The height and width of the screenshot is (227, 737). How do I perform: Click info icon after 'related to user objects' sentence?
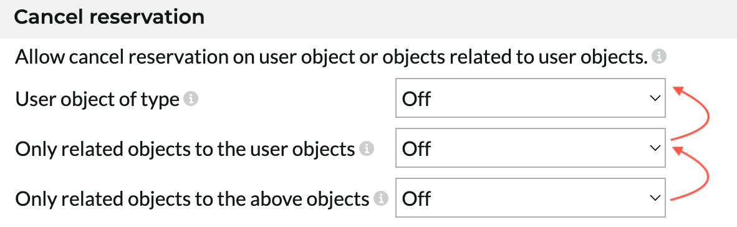tap(660, 57)
